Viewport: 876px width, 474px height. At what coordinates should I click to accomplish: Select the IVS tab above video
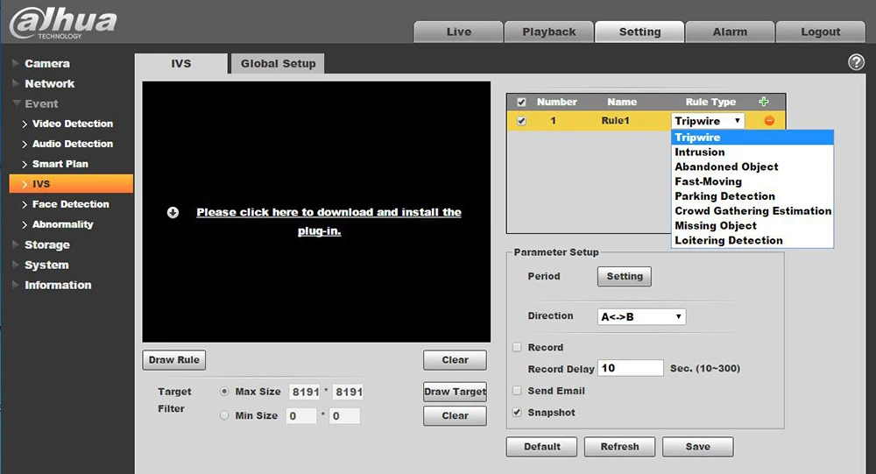click(181, 63)
